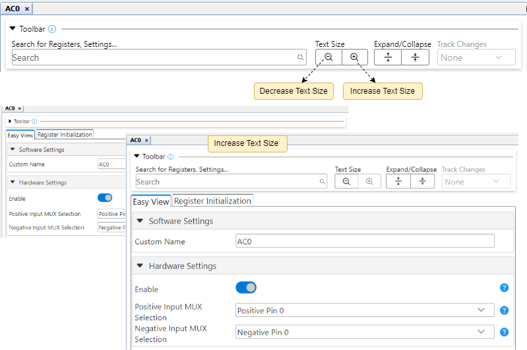Click help icon beside the Enable toggle
This screenshot has width=527, height=350.
pyautogui.click(x=504, y=288)
